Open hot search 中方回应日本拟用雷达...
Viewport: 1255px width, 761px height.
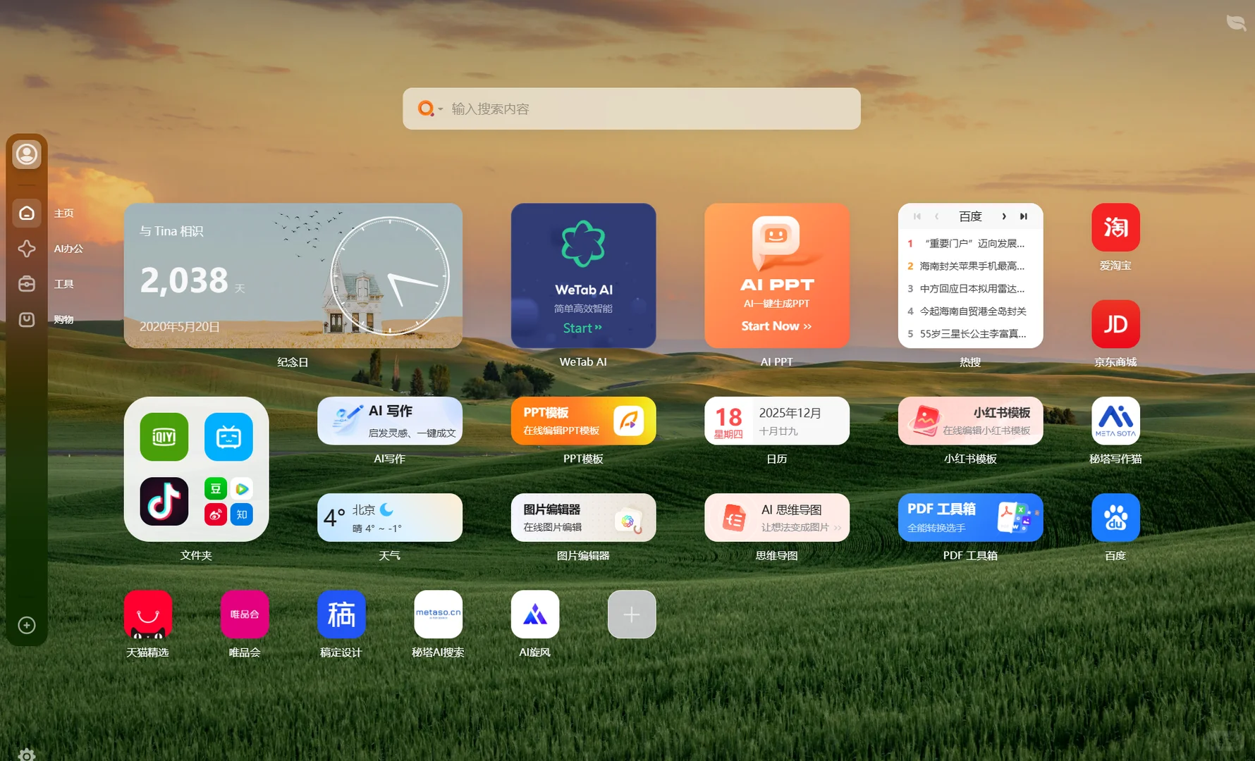point(970,288)
